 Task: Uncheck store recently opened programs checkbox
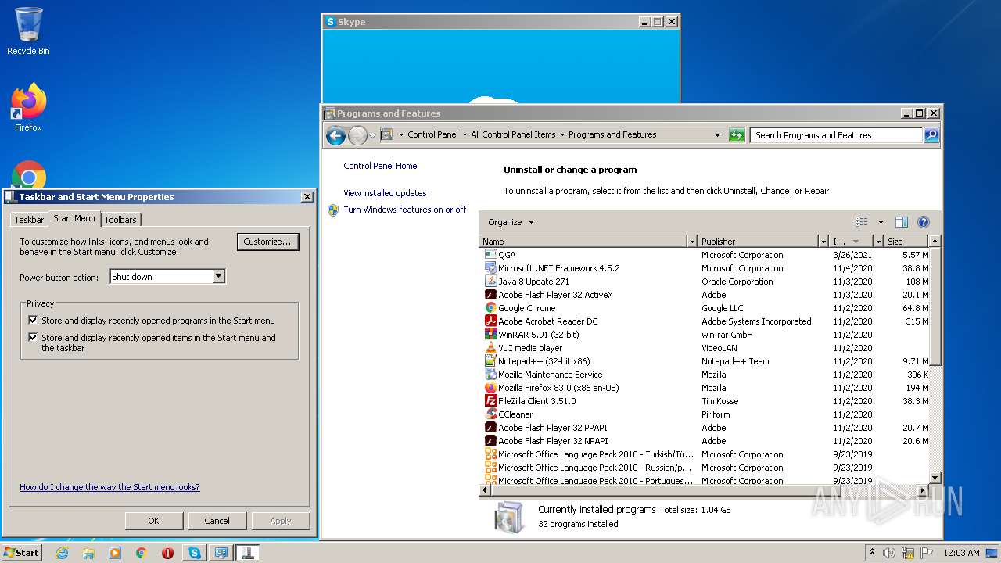pyautogui.click(x=33, y=320)
